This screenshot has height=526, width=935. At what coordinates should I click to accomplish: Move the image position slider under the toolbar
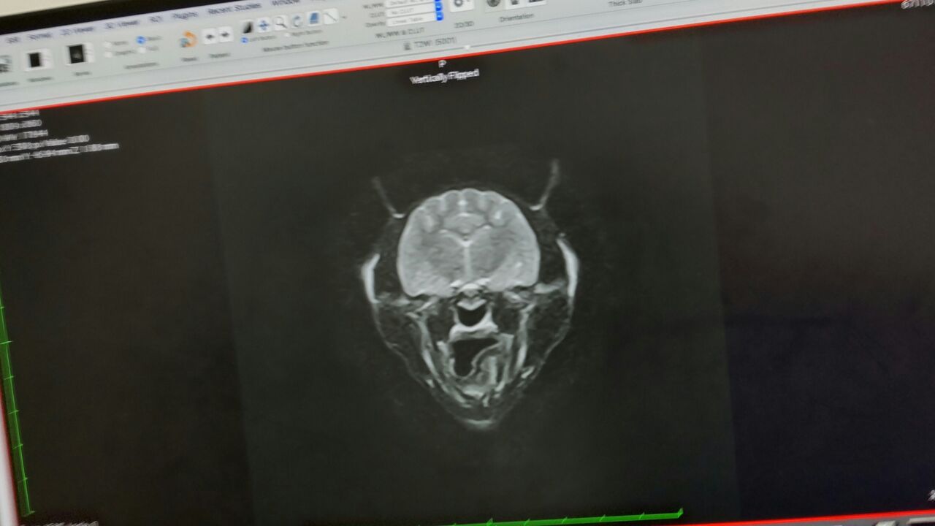click(x=467, y=49)
